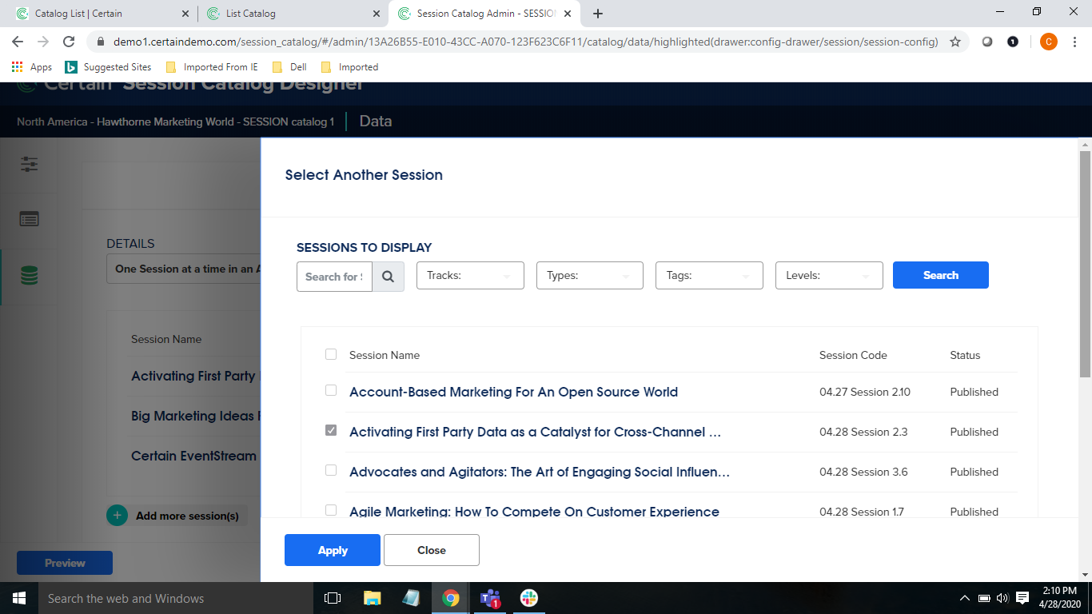The width and height of the screenshot is (1092, 614).
Task: Open the Apps shortcut in bookmarks bar
Action: tap(32, 67)
